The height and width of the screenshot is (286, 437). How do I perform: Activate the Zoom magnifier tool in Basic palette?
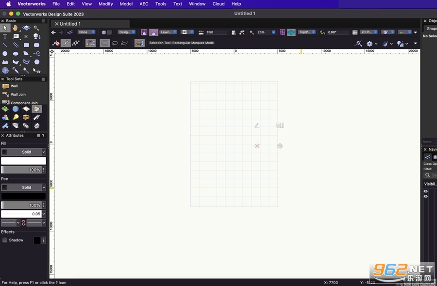[36, 28]
